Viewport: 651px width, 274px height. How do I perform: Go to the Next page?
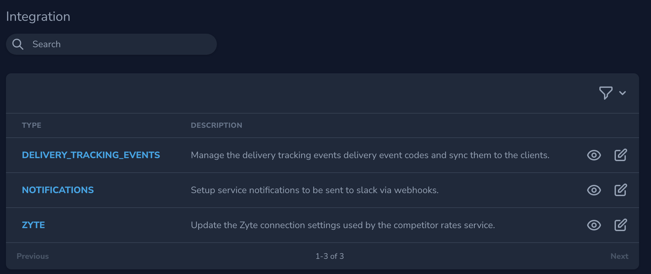click(x=620, y=256)
